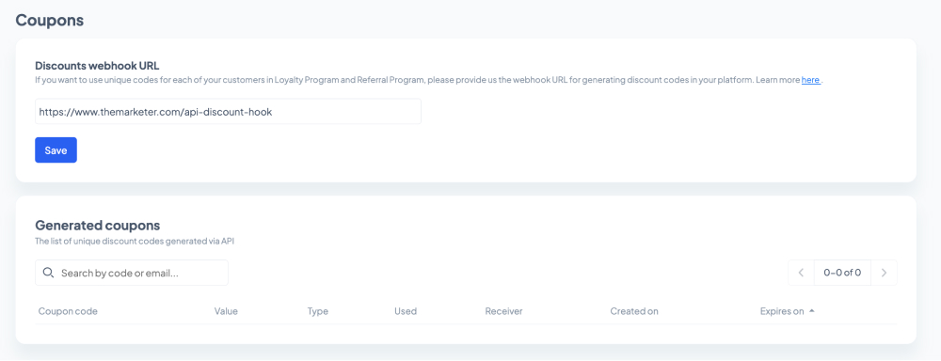
Task: Click the 0-0 of 0 pagination indicator
Action: [842, 273]
